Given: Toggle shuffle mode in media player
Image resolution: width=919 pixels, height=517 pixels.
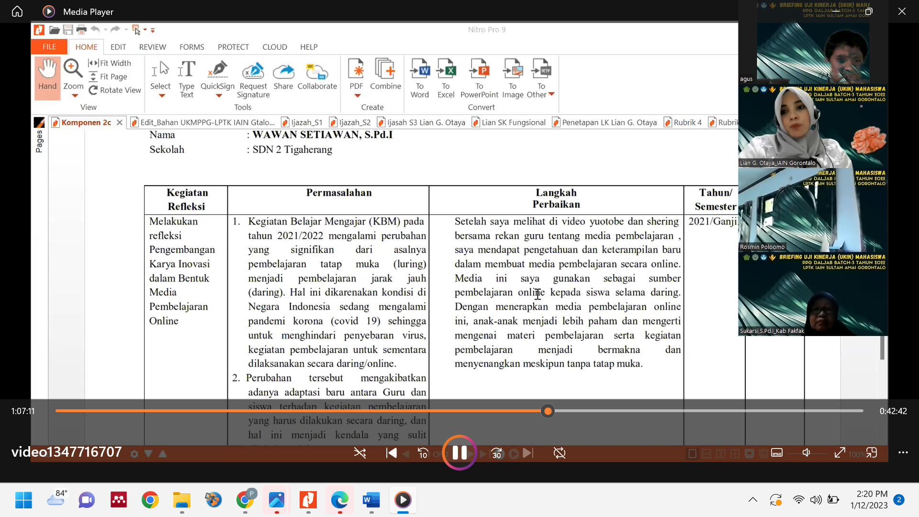Looking at the screenshot, I should click(360, 453).
